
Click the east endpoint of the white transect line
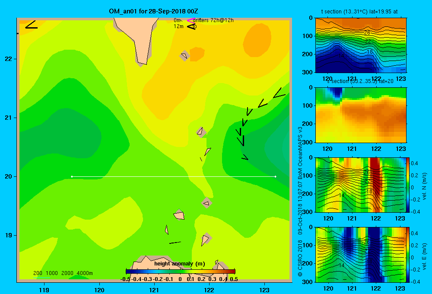click(x=276, y=176)
